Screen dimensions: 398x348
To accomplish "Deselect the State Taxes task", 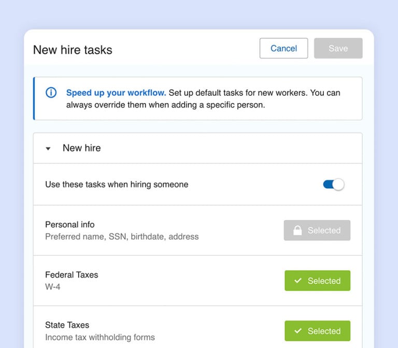I will pos(317,331).
